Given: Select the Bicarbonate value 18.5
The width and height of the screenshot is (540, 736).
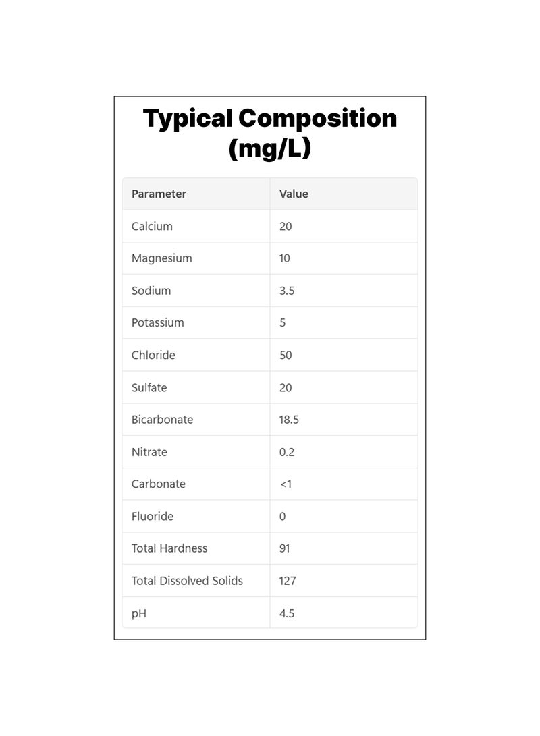Looking at the screenshot, I should pyautogui.click(x=289, y=420).
